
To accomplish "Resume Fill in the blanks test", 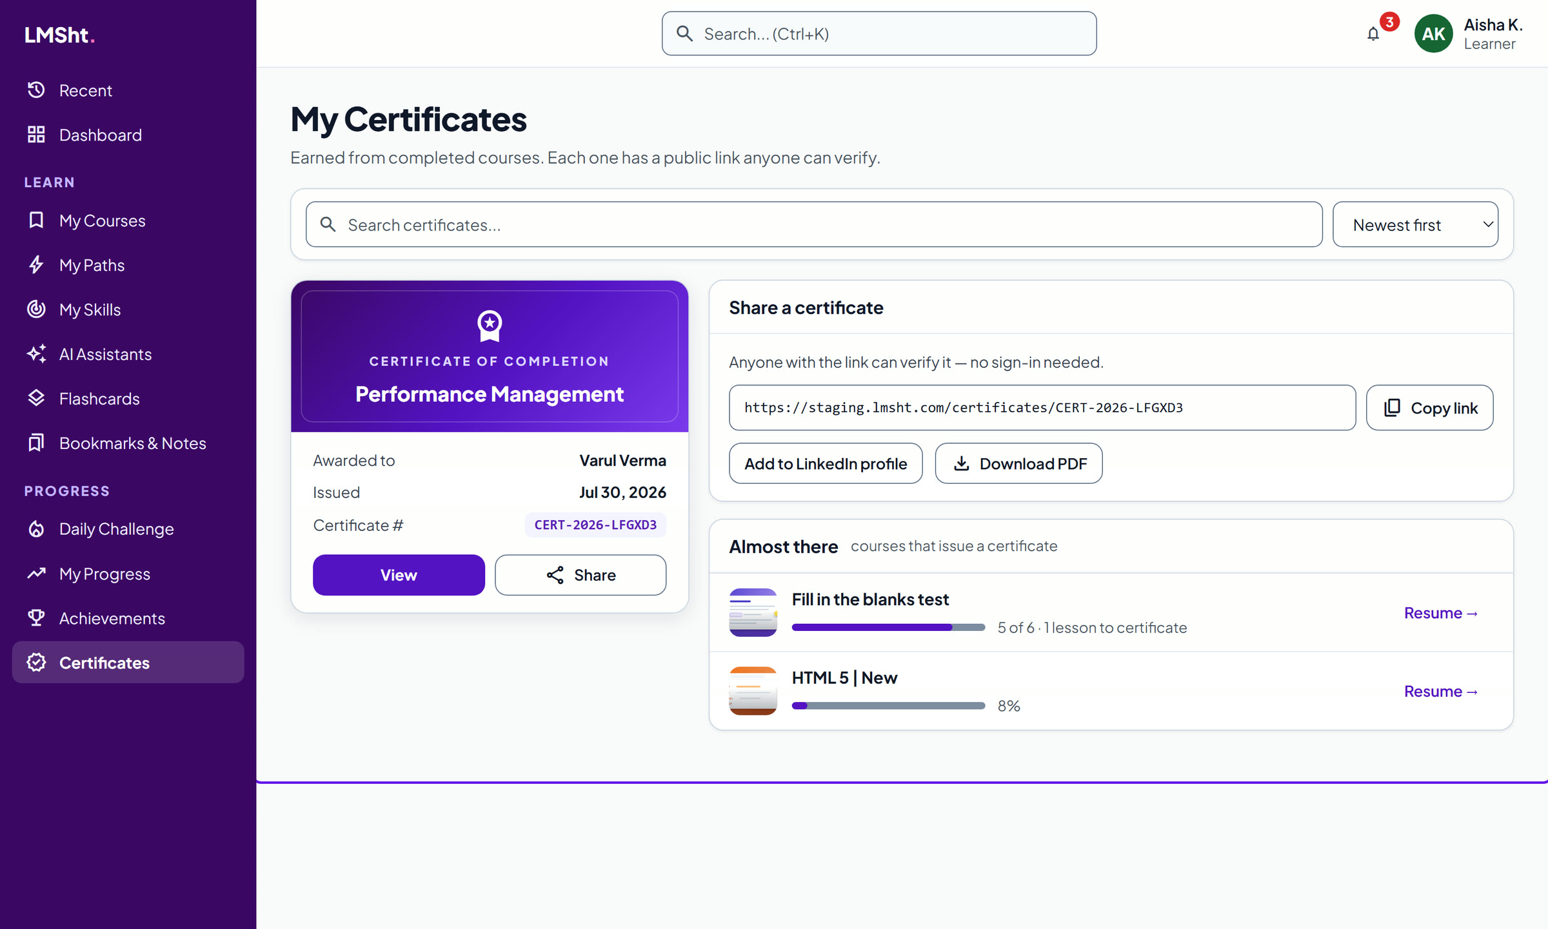I will pyautogui.click(x=1441, y=613).
